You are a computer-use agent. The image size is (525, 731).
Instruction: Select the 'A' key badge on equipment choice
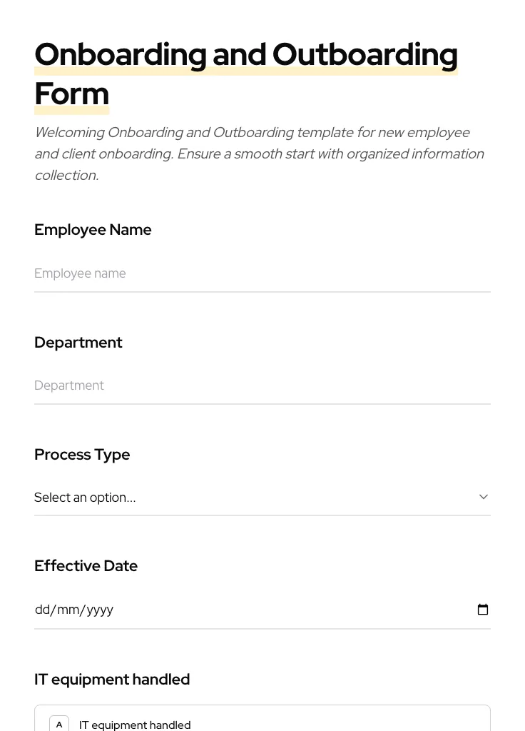[59, 724]
